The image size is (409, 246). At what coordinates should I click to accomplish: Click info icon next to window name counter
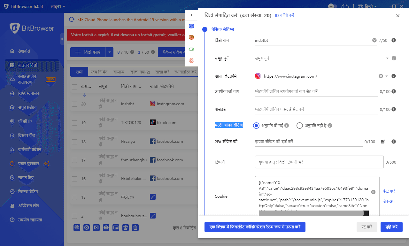point(394,40)
